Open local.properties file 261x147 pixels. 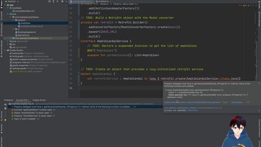(x=26, y=71)
